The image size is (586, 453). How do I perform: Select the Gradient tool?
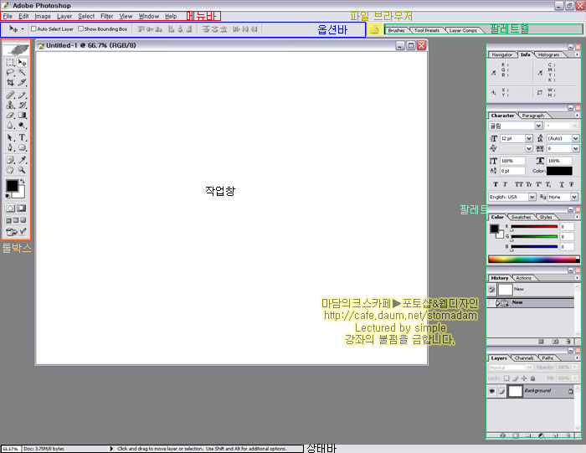click(x=22, y=115)
